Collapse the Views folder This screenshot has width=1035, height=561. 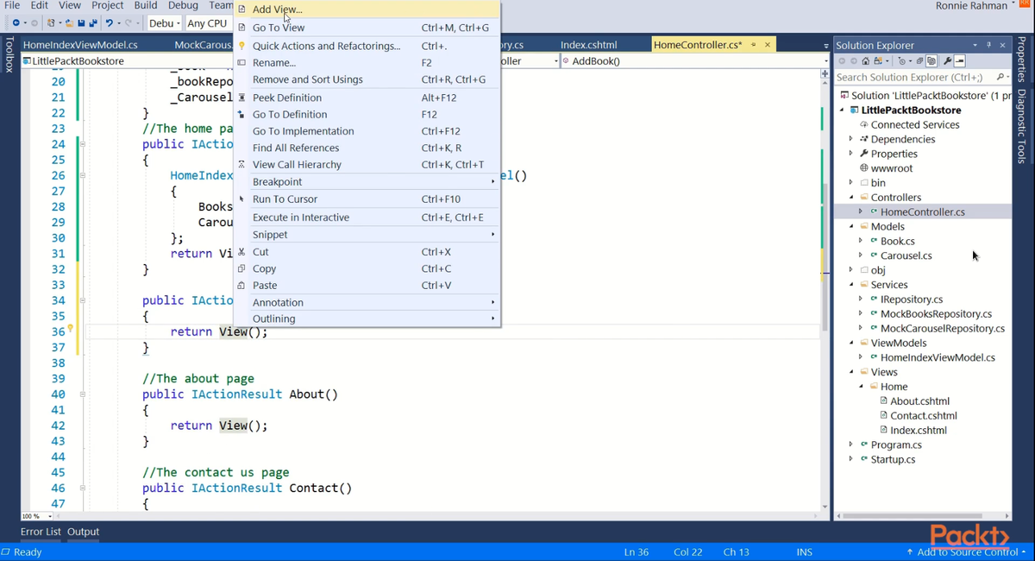tap(852, 372)
